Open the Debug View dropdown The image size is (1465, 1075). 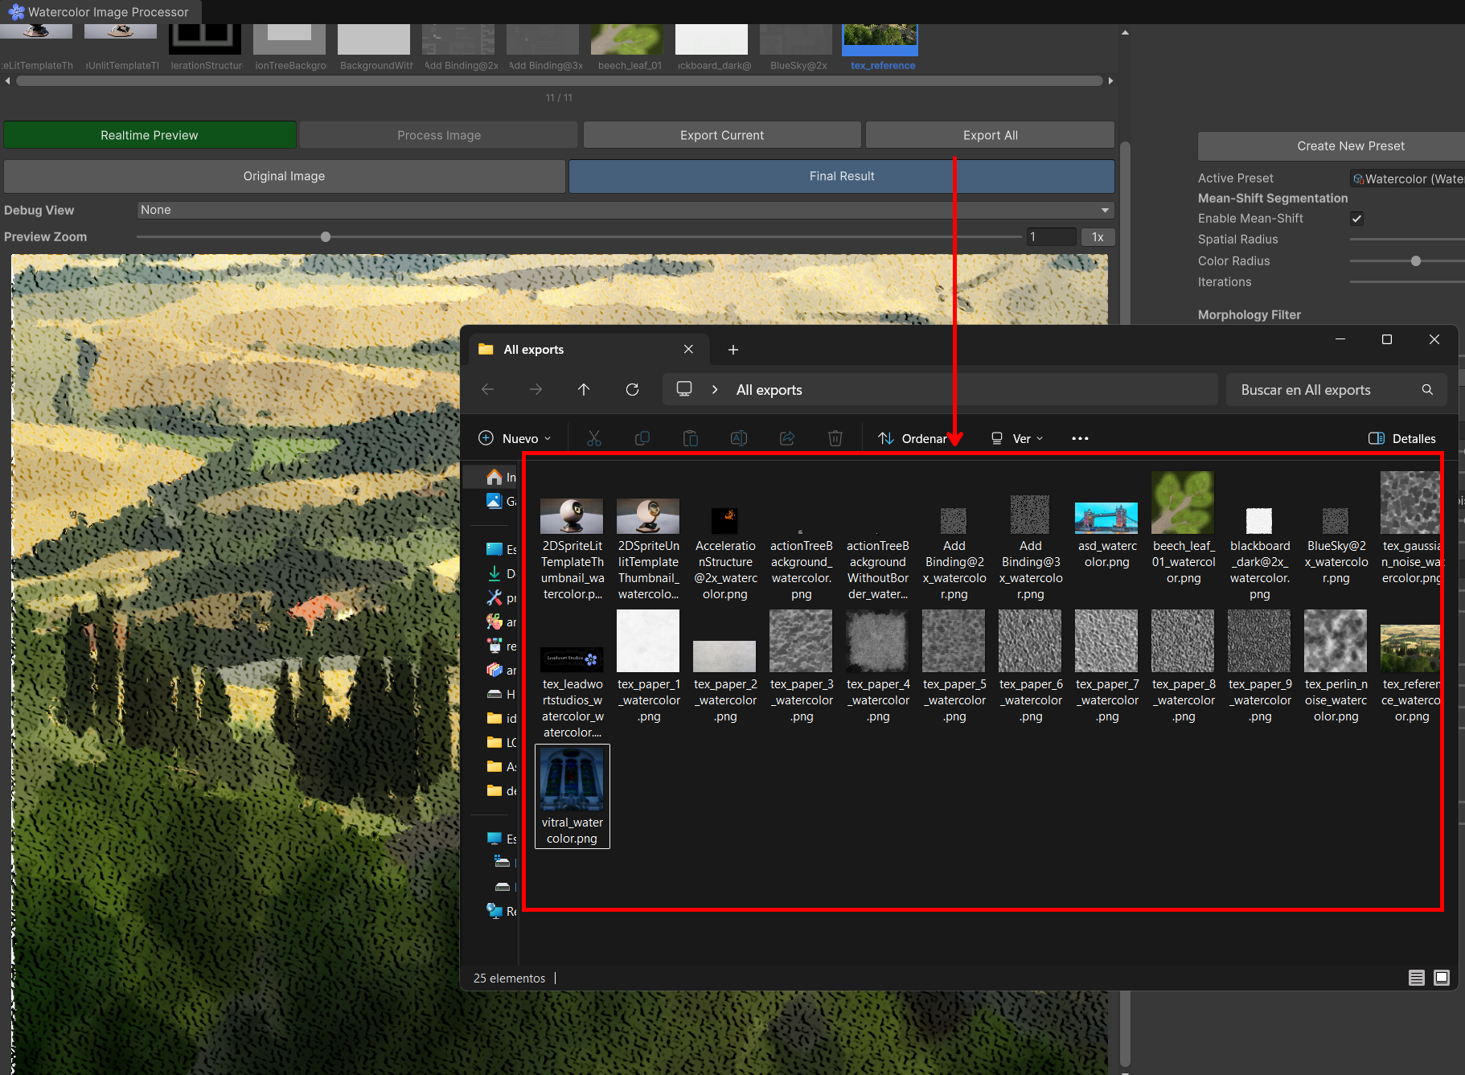[625, 210]
